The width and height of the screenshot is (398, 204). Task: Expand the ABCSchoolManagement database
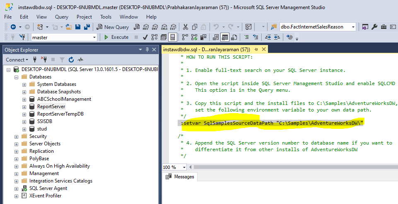pyautogui.click(x=24, y=99)
